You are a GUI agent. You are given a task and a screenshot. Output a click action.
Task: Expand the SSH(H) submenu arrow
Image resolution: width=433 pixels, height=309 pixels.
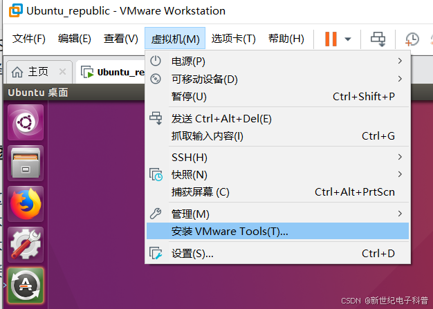pyautogui.click(x=400, y=157)
